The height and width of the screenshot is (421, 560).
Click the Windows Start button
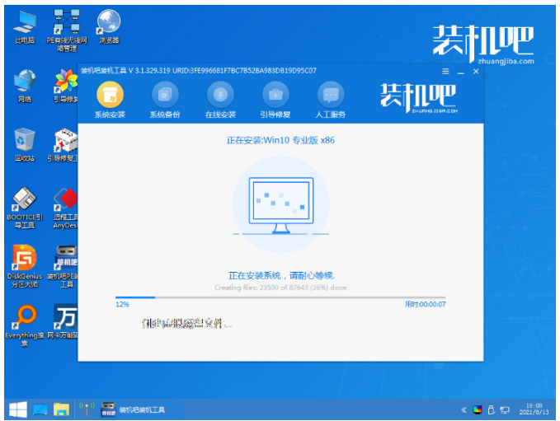point(16,409)
